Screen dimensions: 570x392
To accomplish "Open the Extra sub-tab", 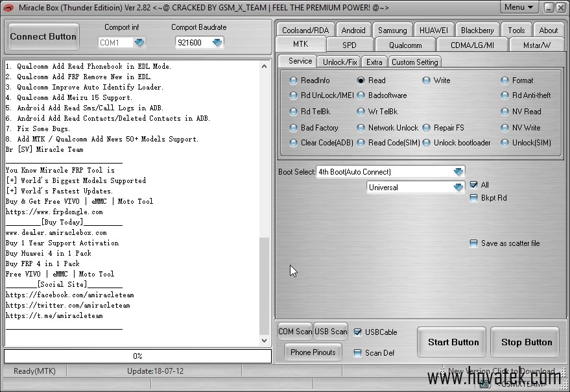I will tap(374, 62).
